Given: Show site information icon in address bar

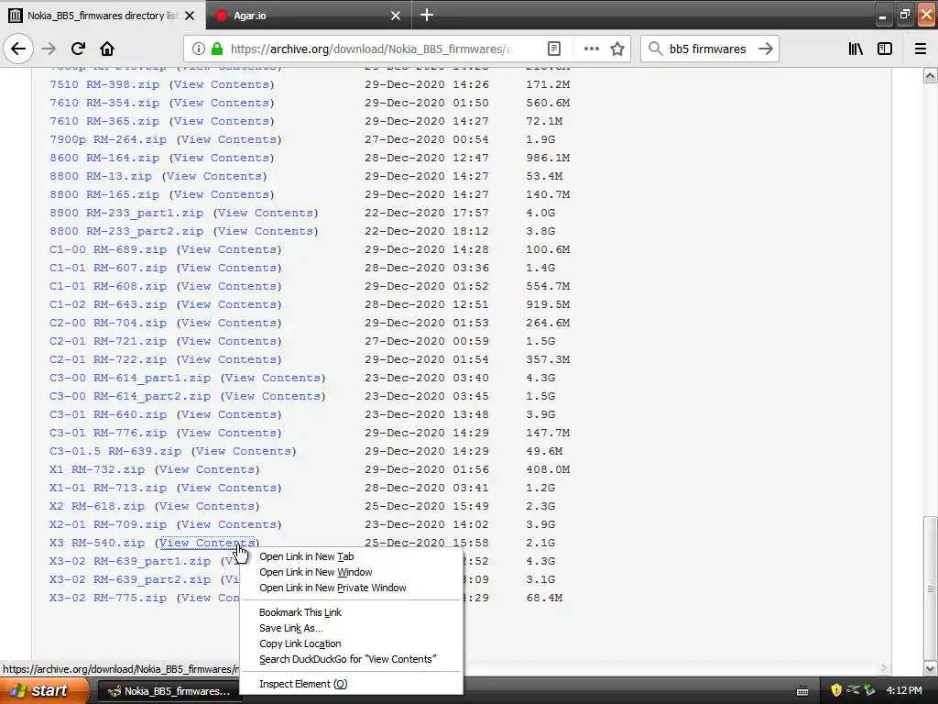Looking at the screenshot, I should pyautogui.click(x=199, y=49).
